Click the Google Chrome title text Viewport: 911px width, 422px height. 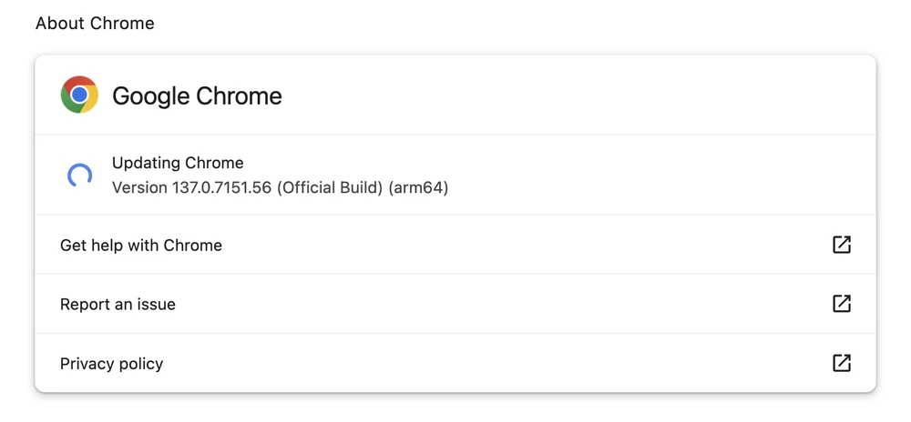click(197, 95)
